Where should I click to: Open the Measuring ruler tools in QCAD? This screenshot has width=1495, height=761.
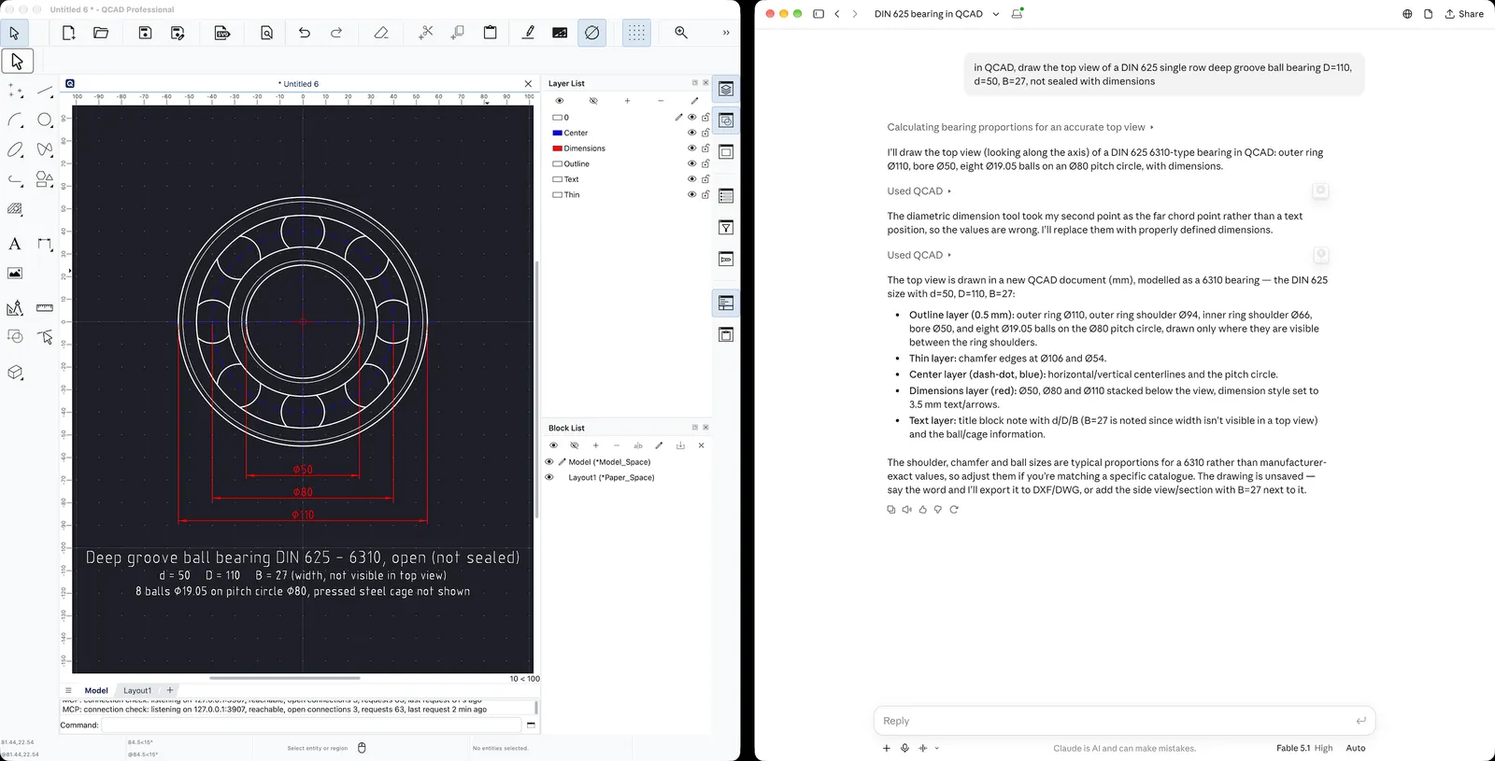click(45, 307)
